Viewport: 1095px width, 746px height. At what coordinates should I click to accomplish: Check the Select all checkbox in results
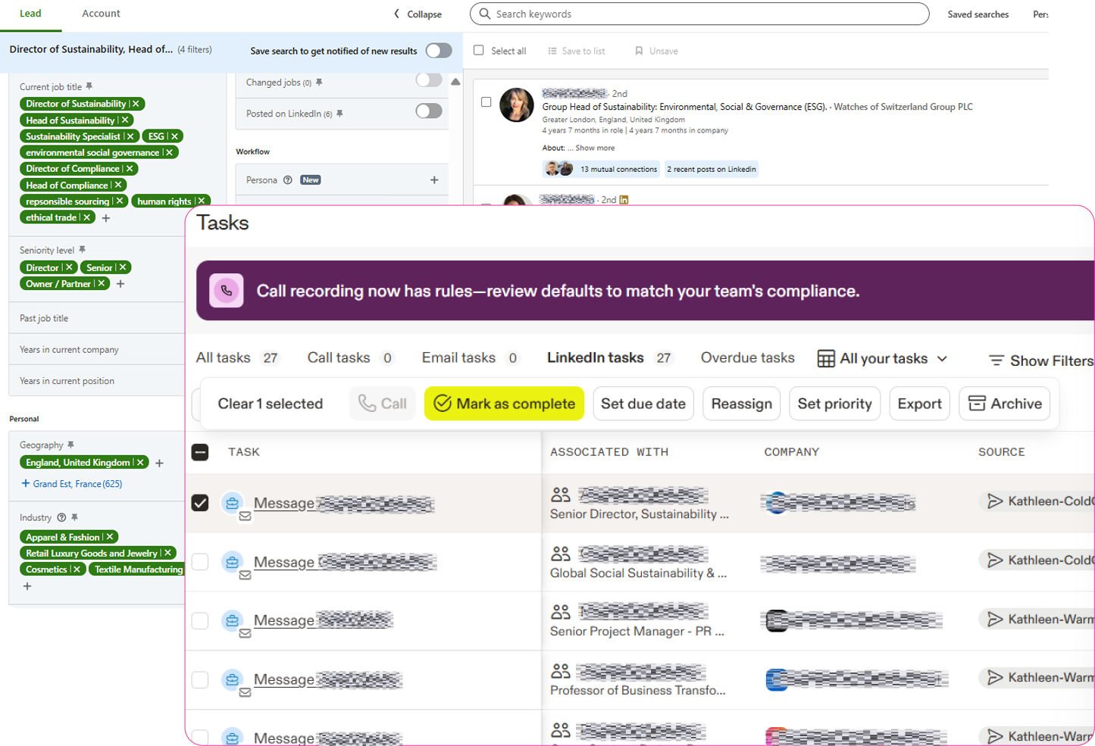479,50
